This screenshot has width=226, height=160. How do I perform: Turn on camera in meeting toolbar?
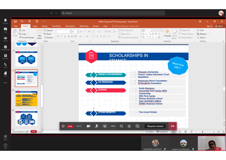[88, 126]
